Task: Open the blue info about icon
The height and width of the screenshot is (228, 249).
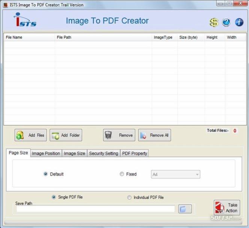Action: 239,22
